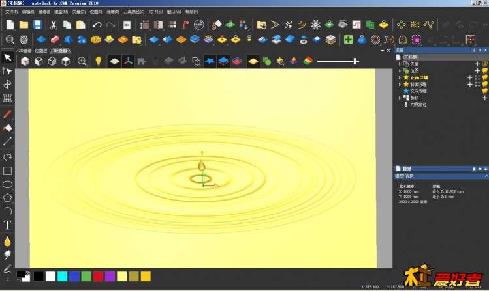Toggle visibility bulb on 位图 row
This screenshot has height=291, width=489.
(484, 70)
